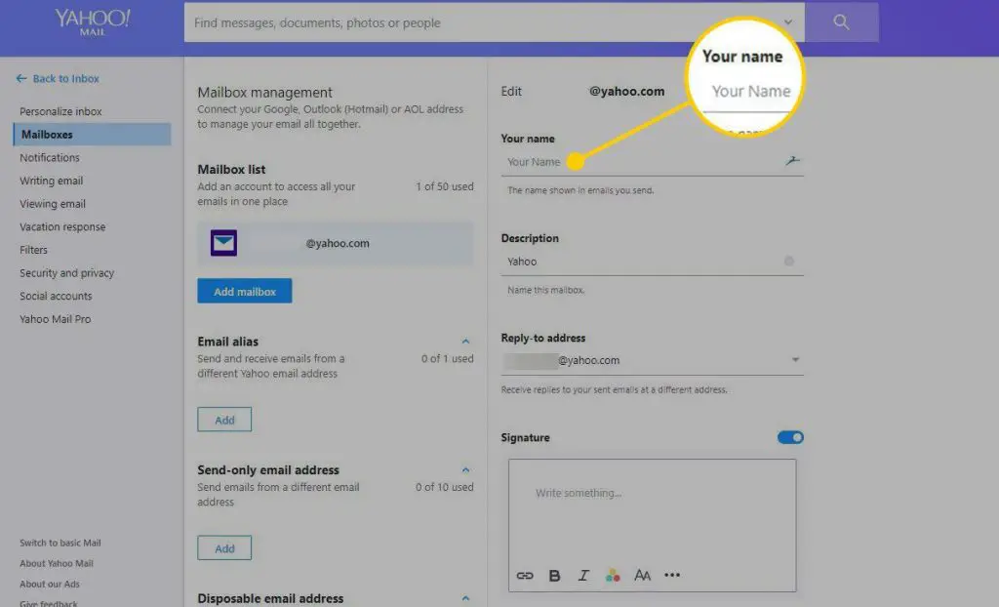Click the '1 of 50 used' text

pyautogui.click(x=445, y=186)
